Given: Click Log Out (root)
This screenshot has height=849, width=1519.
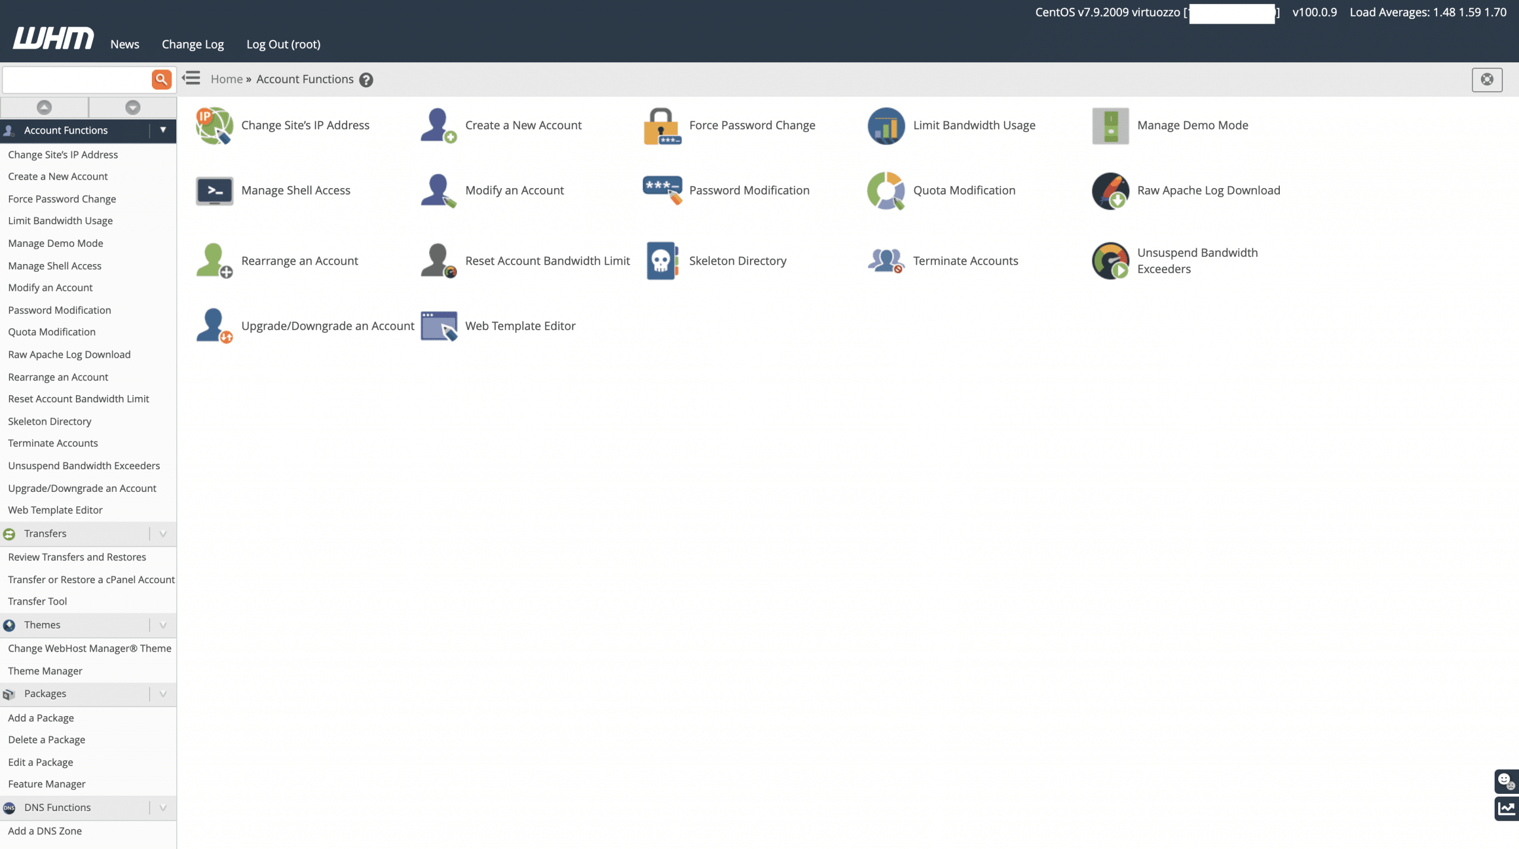Looking at the screenshot, I should pos(284,44).
